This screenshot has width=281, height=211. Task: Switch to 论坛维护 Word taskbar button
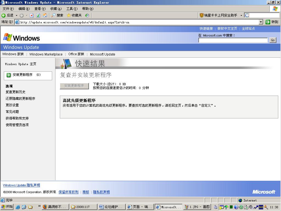coord(112,207)
